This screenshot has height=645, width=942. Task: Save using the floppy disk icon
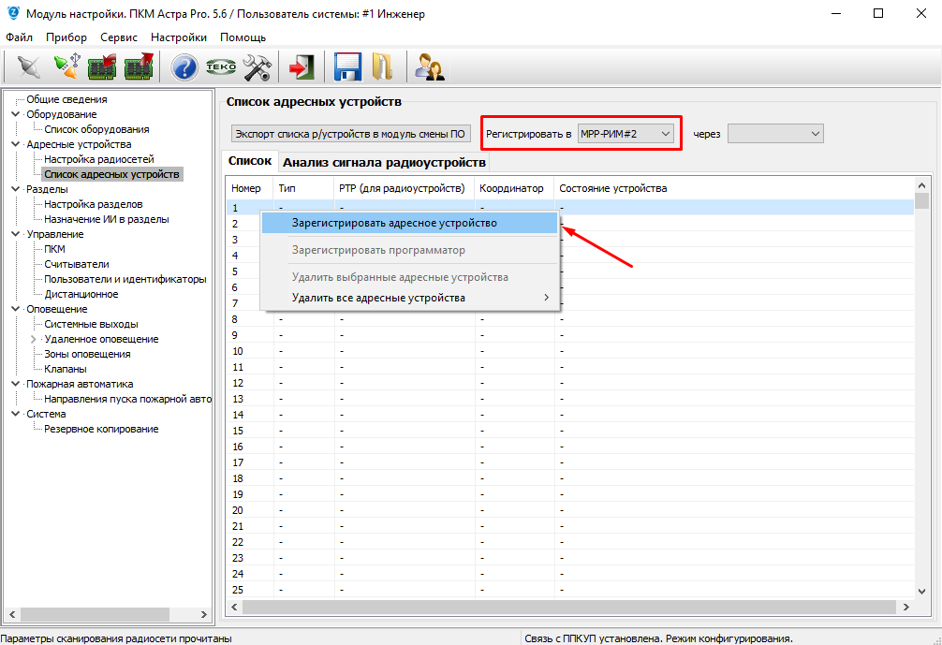pos(348,67)
